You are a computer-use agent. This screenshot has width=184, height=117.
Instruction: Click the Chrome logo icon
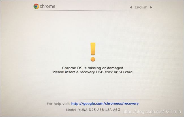pos(36,6)
